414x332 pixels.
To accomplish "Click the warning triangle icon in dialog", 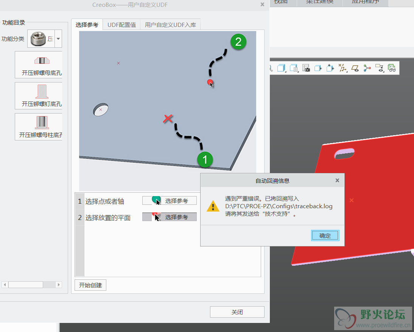I will pyautogui.click(x=213, y=206).
